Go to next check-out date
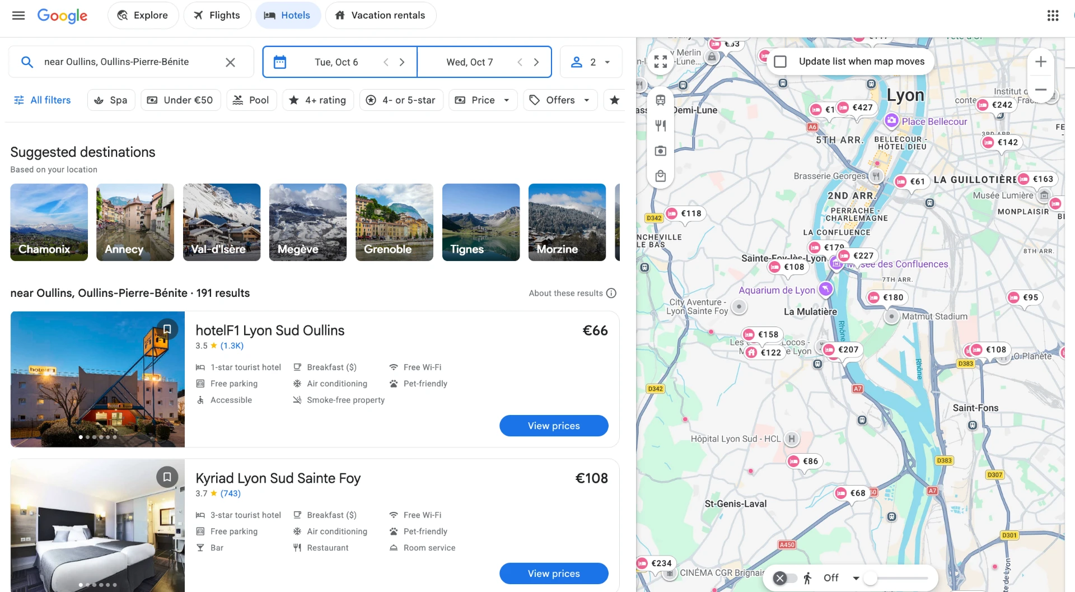The height and width of the screenshot is (592, 1075). (536, 62)
